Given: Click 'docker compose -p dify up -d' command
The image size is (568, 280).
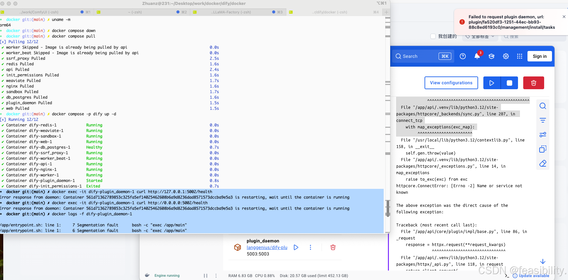Looking at the screenshot, I should coord(84,114).
